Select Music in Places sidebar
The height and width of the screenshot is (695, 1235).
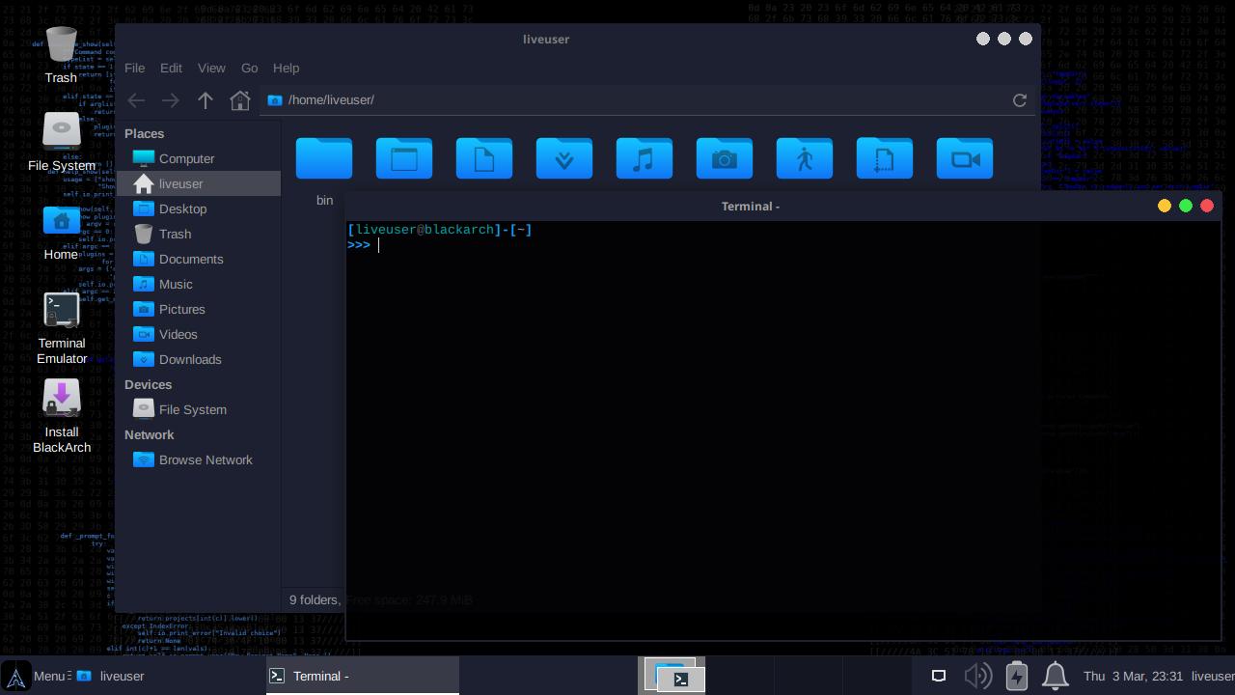click(x=200, y=284)
